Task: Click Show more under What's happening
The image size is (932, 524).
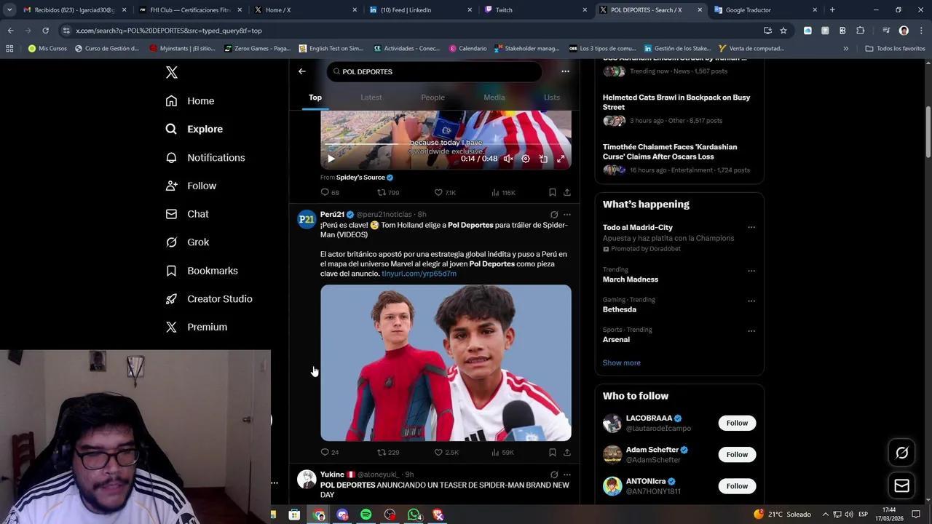Action: pyautogui.click(x=621, y=363)
